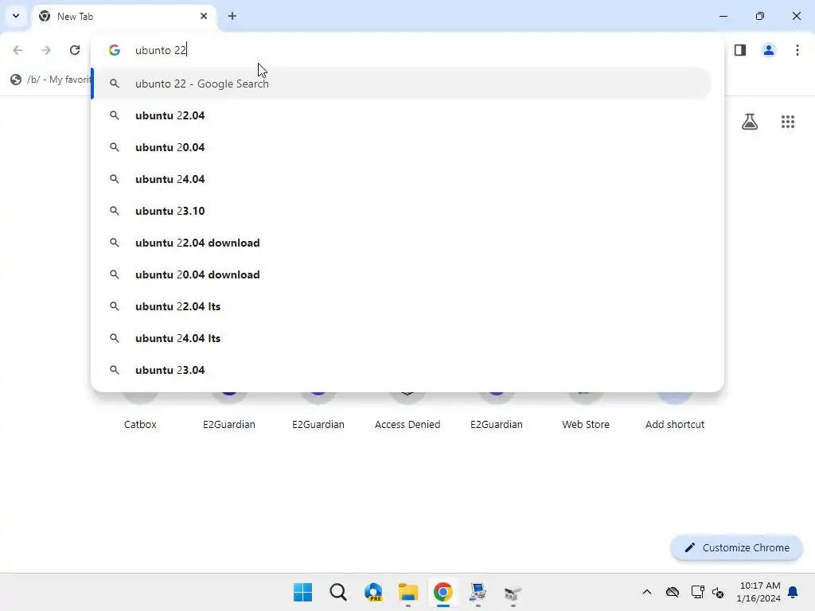Select the New Tab browser tab
Viewport: 815px width, 611px height.
123,16
